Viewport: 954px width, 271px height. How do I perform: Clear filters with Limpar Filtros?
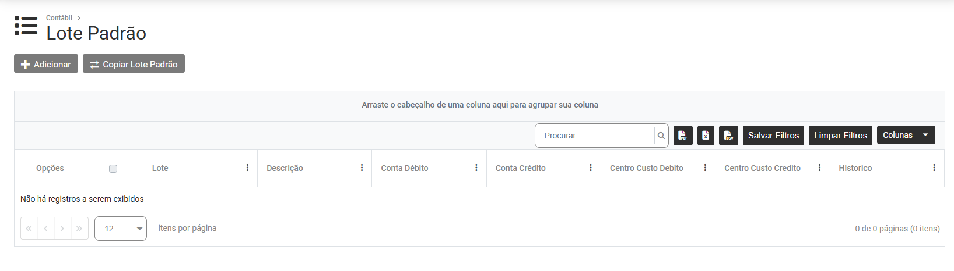pyautogui.click(x=840, y=135)
